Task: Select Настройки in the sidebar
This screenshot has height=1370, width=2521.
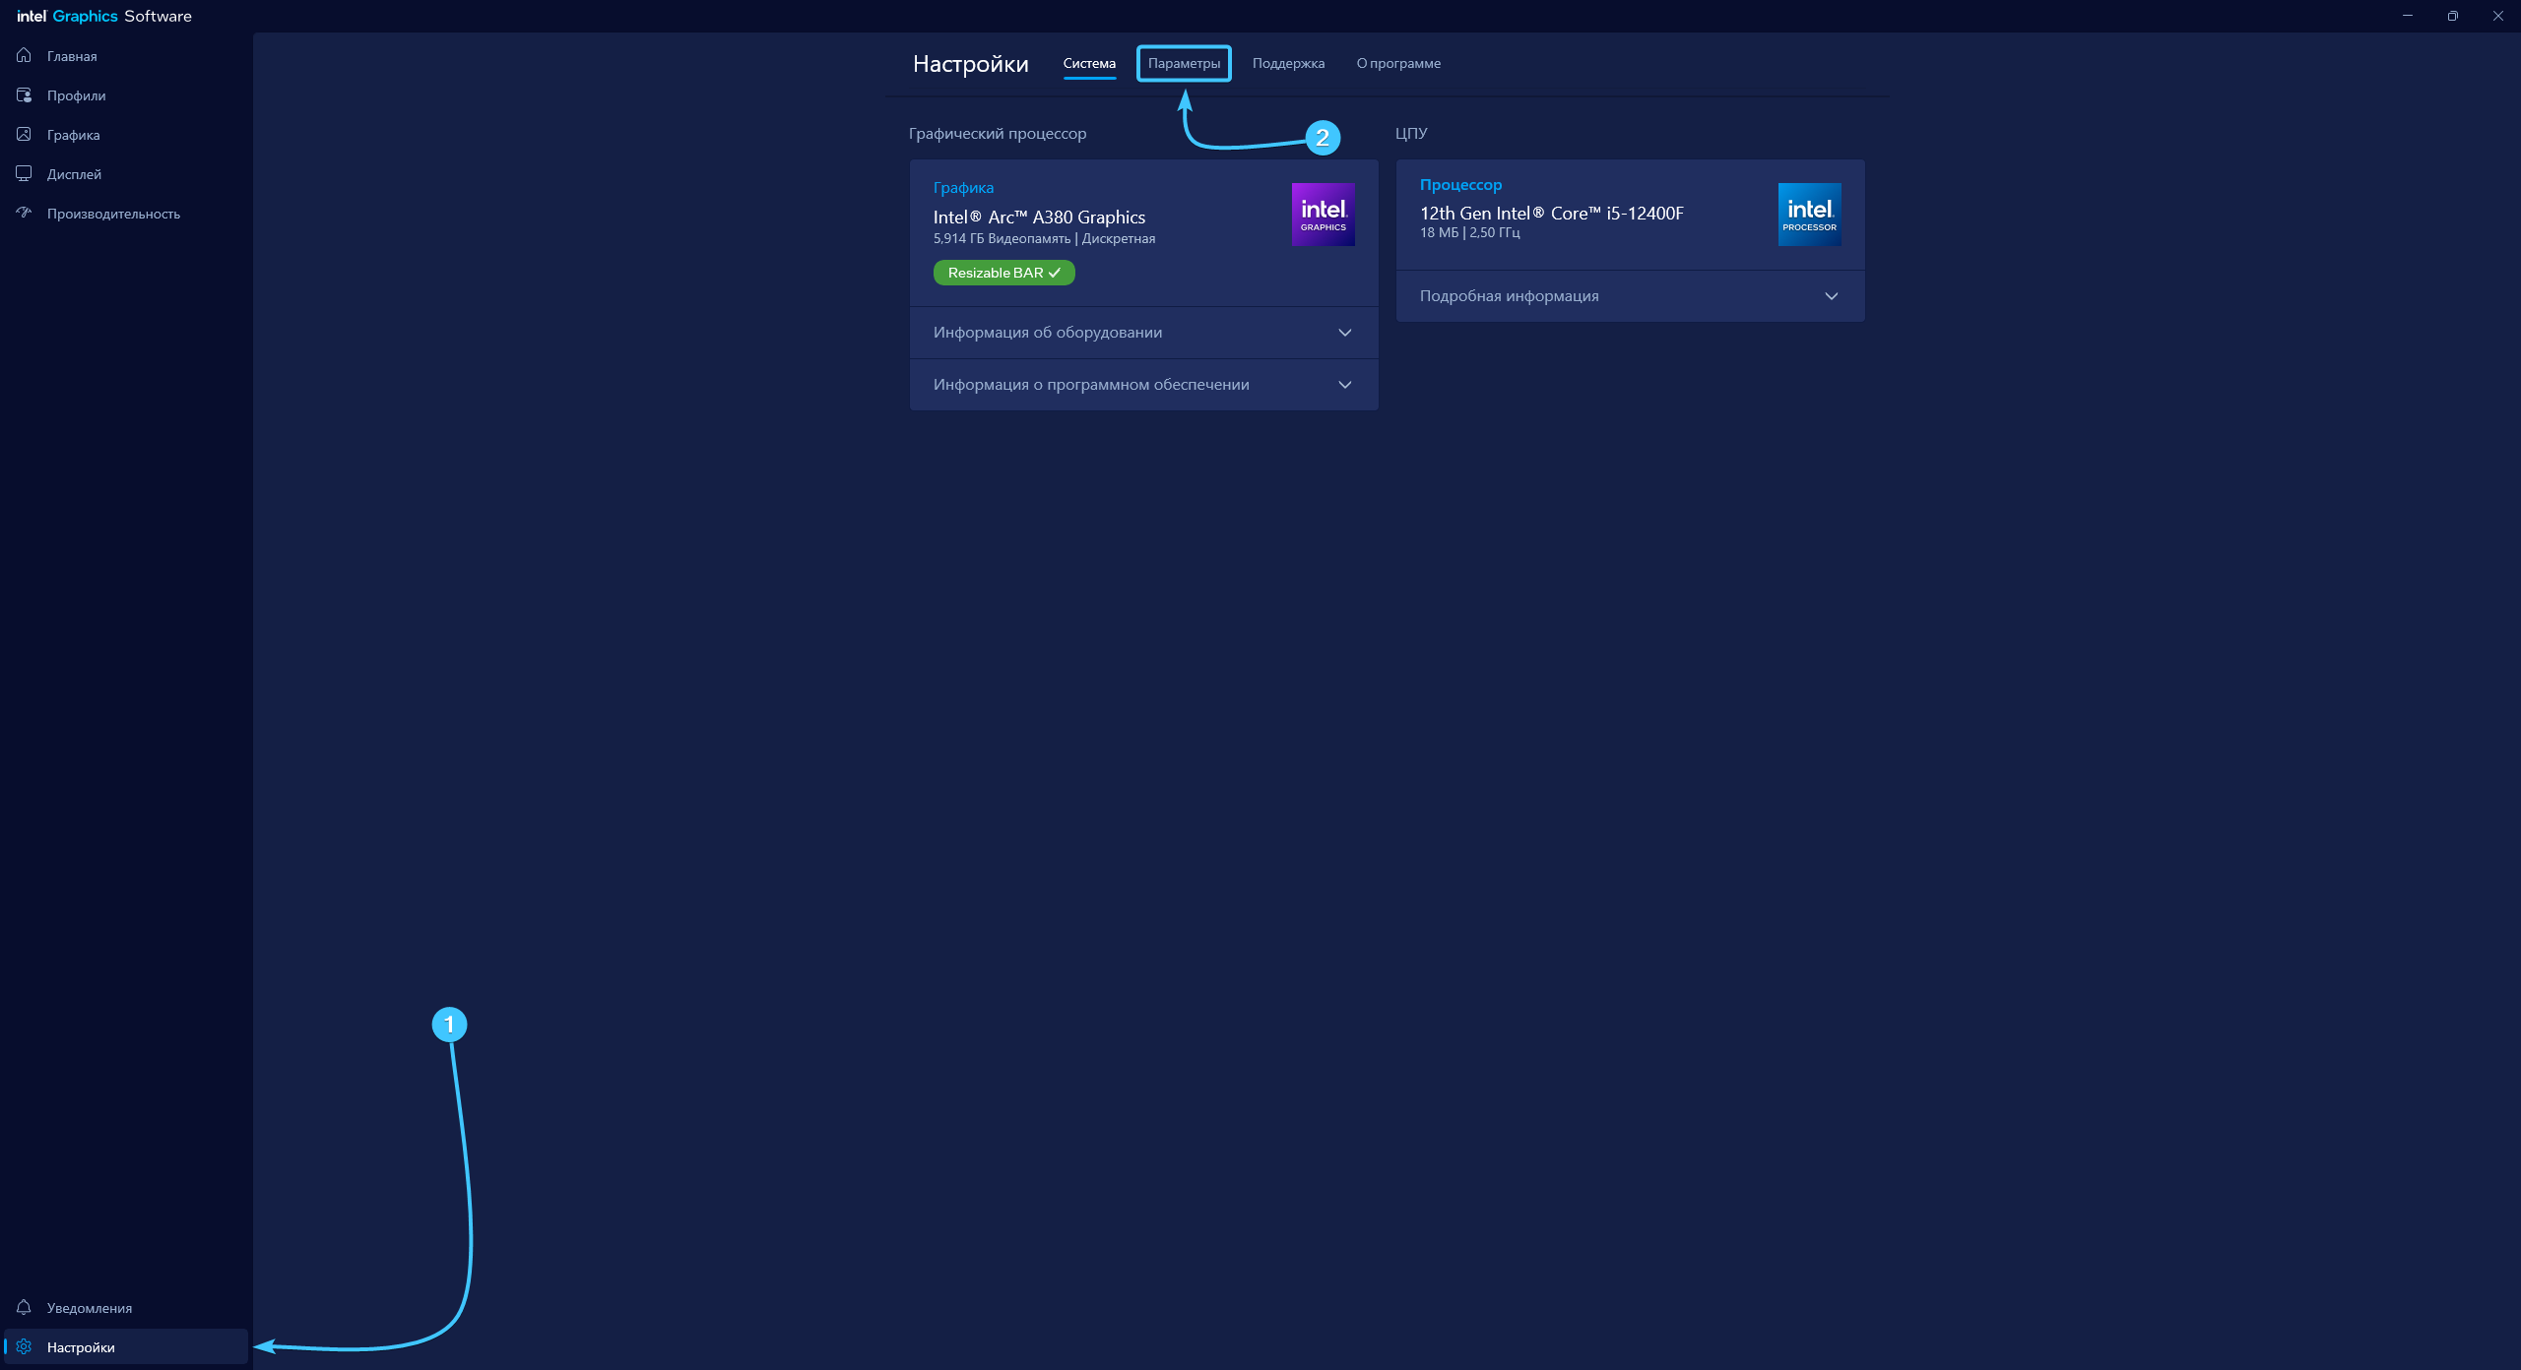Action: point(126,1347)
